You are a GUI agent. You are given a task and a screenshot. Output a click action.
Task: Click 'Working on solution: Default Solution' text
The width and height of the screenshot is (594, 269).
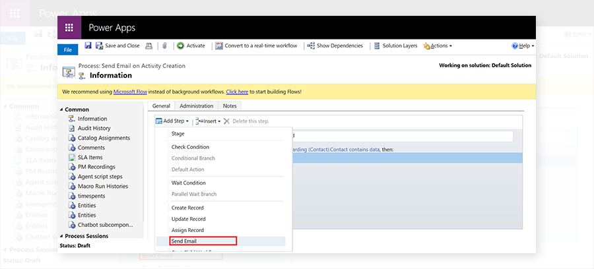(485, 65)
